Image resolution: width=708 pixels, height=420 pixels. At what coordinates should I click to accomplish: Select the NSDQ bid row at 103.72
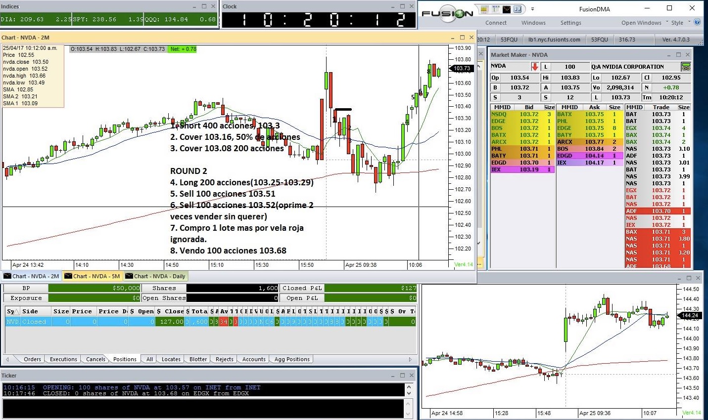(522, 114)
